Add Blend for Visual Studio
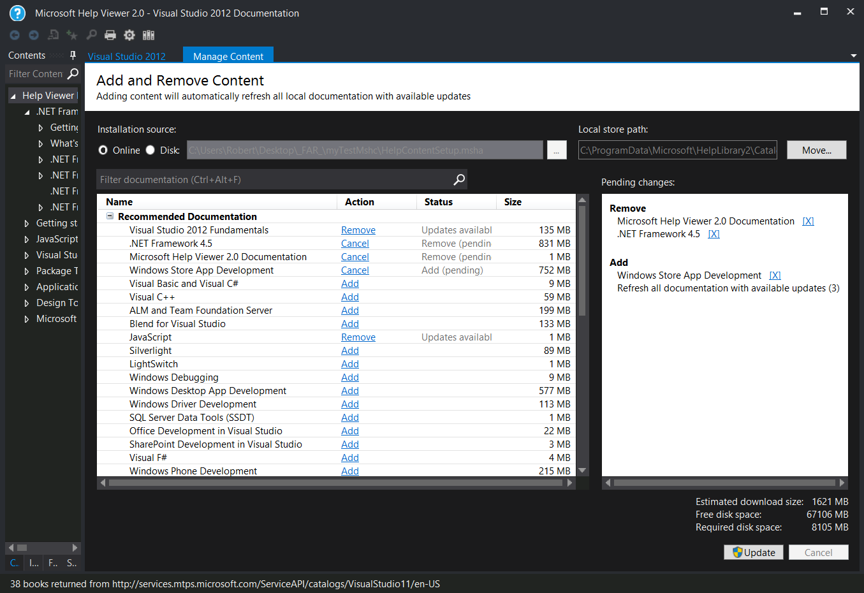Image resolution: width=864 pixels, height=593 pixels. click(350, 324)
